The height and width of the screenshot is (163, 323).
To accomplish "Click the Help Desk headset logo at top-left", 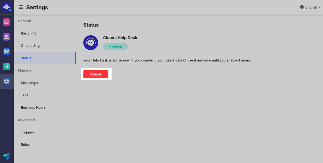I will 6,7.
